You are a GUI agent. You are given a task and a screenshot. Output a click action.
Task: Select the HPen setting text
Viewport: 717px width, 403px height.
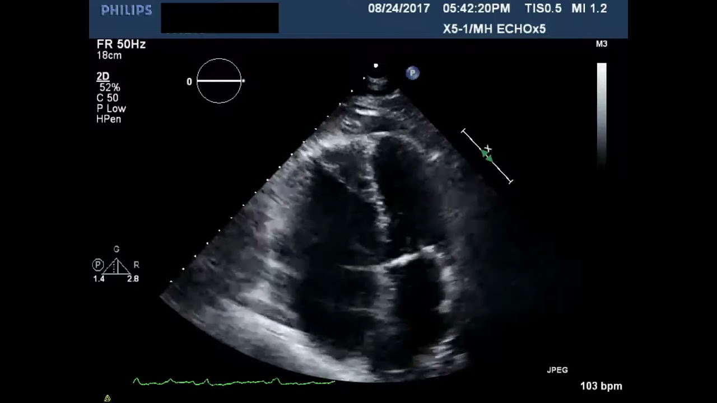tap(109, 119)
